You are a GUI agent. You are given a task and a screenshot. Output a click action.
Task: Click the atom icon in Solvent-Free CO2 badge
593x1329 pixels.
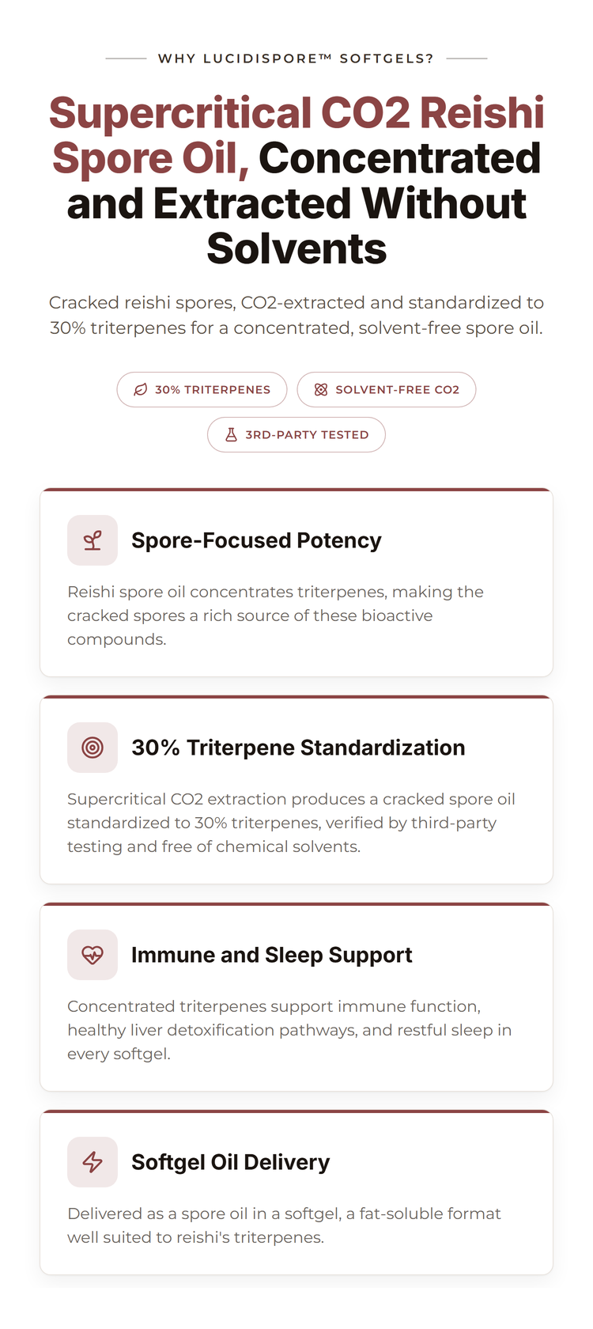[321, 390]
